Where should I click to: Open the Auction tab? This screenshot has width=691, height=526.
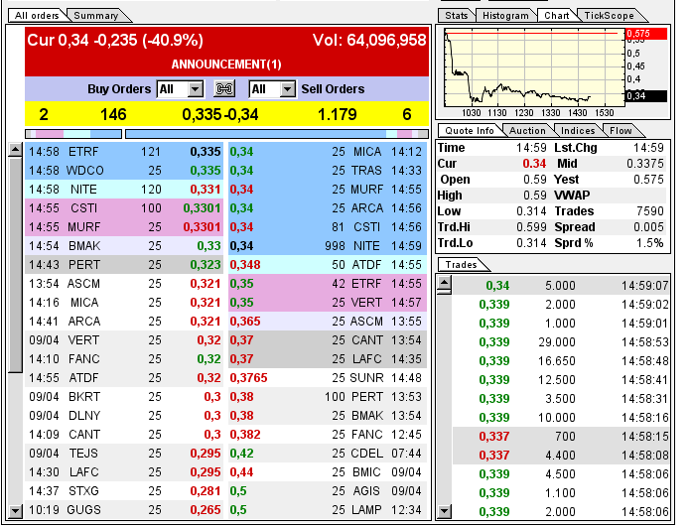pos(527,130)
